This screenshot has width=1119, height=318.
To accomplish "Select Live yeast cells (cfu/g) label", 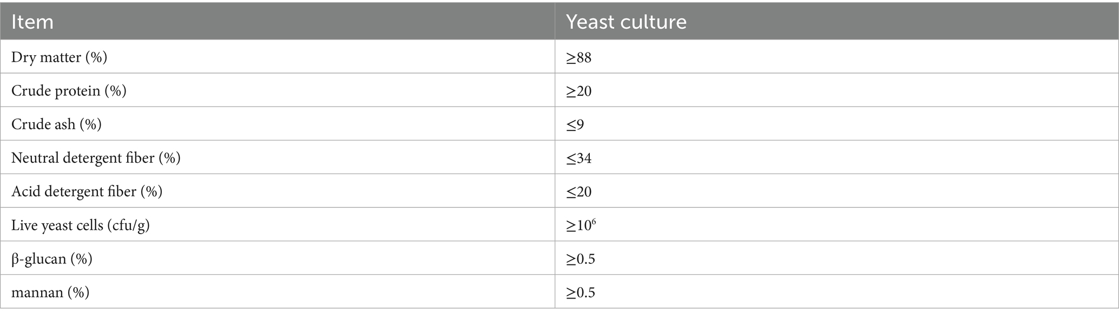I will click(x=81, y=224).
